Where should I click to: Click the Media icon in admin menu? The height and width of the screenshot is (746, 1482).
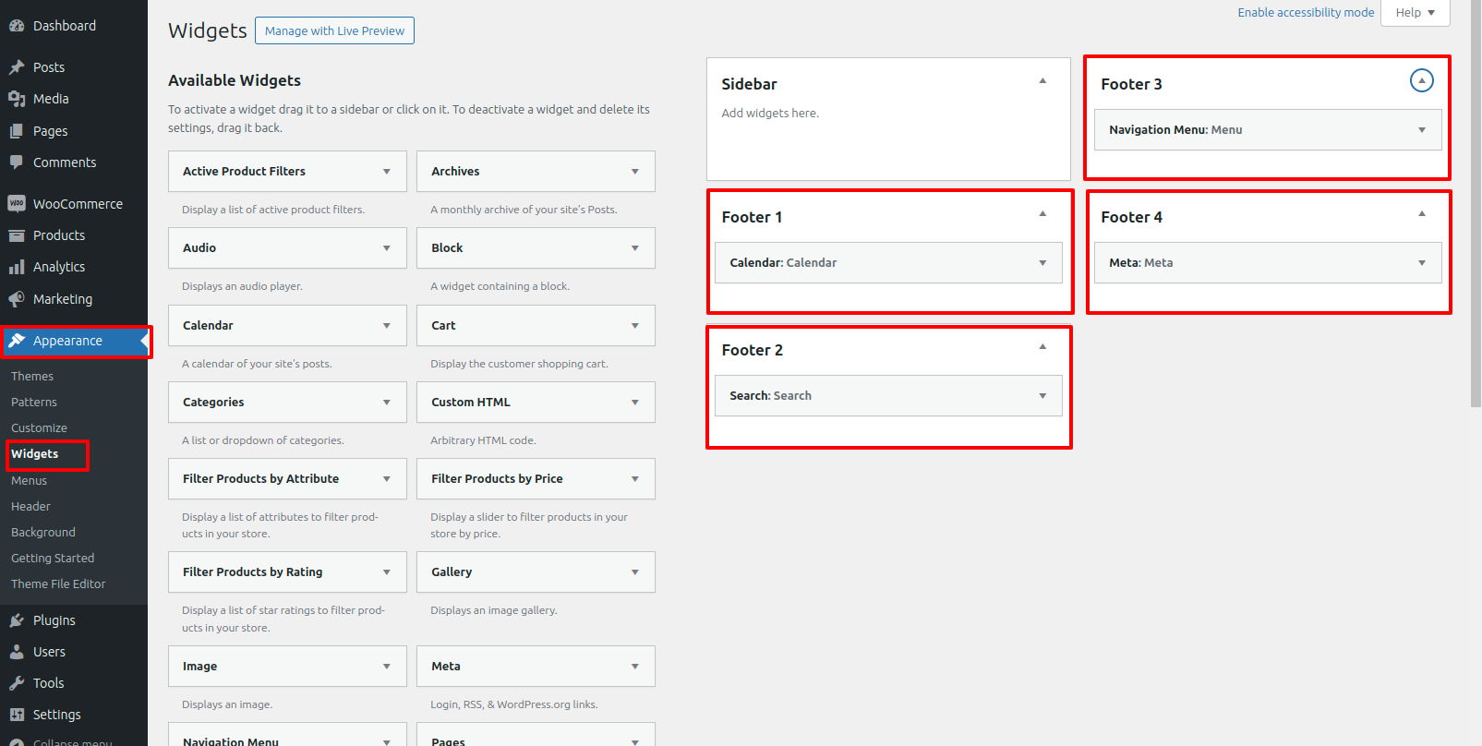click(x=17, y=99)
